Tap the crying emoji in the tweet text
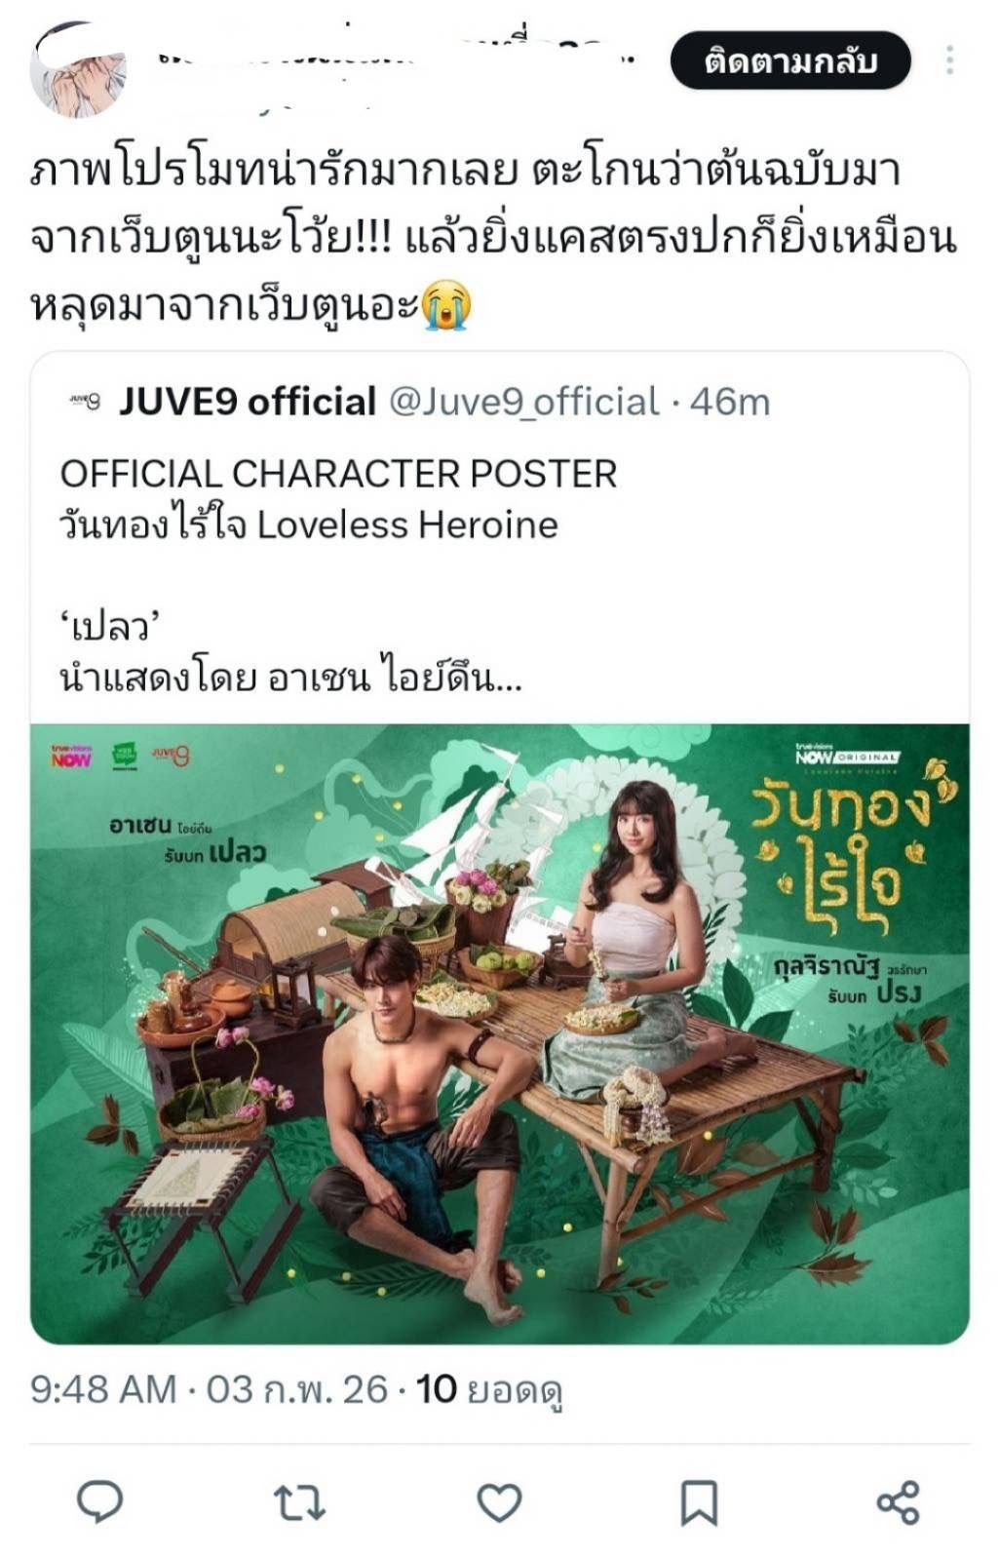Image resolution: width=999 pixels, height=1556 pixels. (x=447, y=305)
